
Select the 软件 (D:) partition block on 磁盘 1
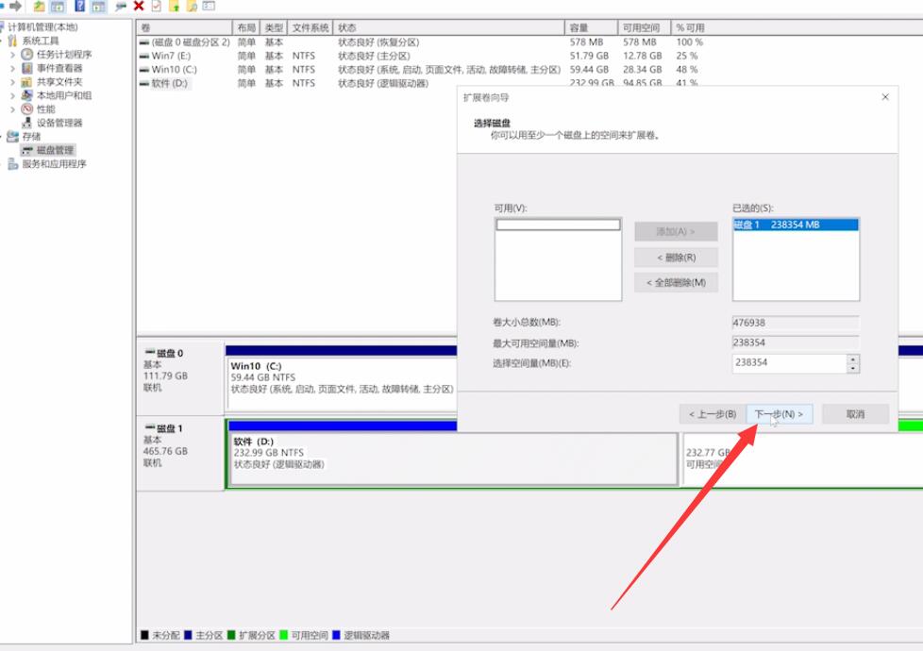click(x=453, y=459)
